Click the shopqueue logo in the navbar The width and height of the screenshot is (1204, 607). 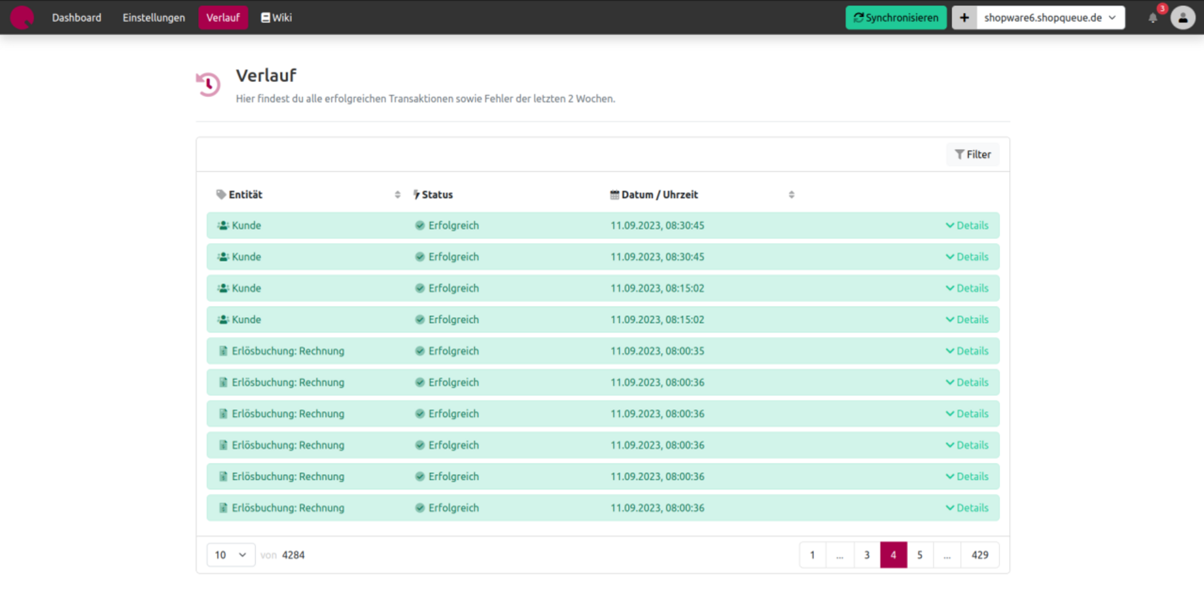[22, 18]
